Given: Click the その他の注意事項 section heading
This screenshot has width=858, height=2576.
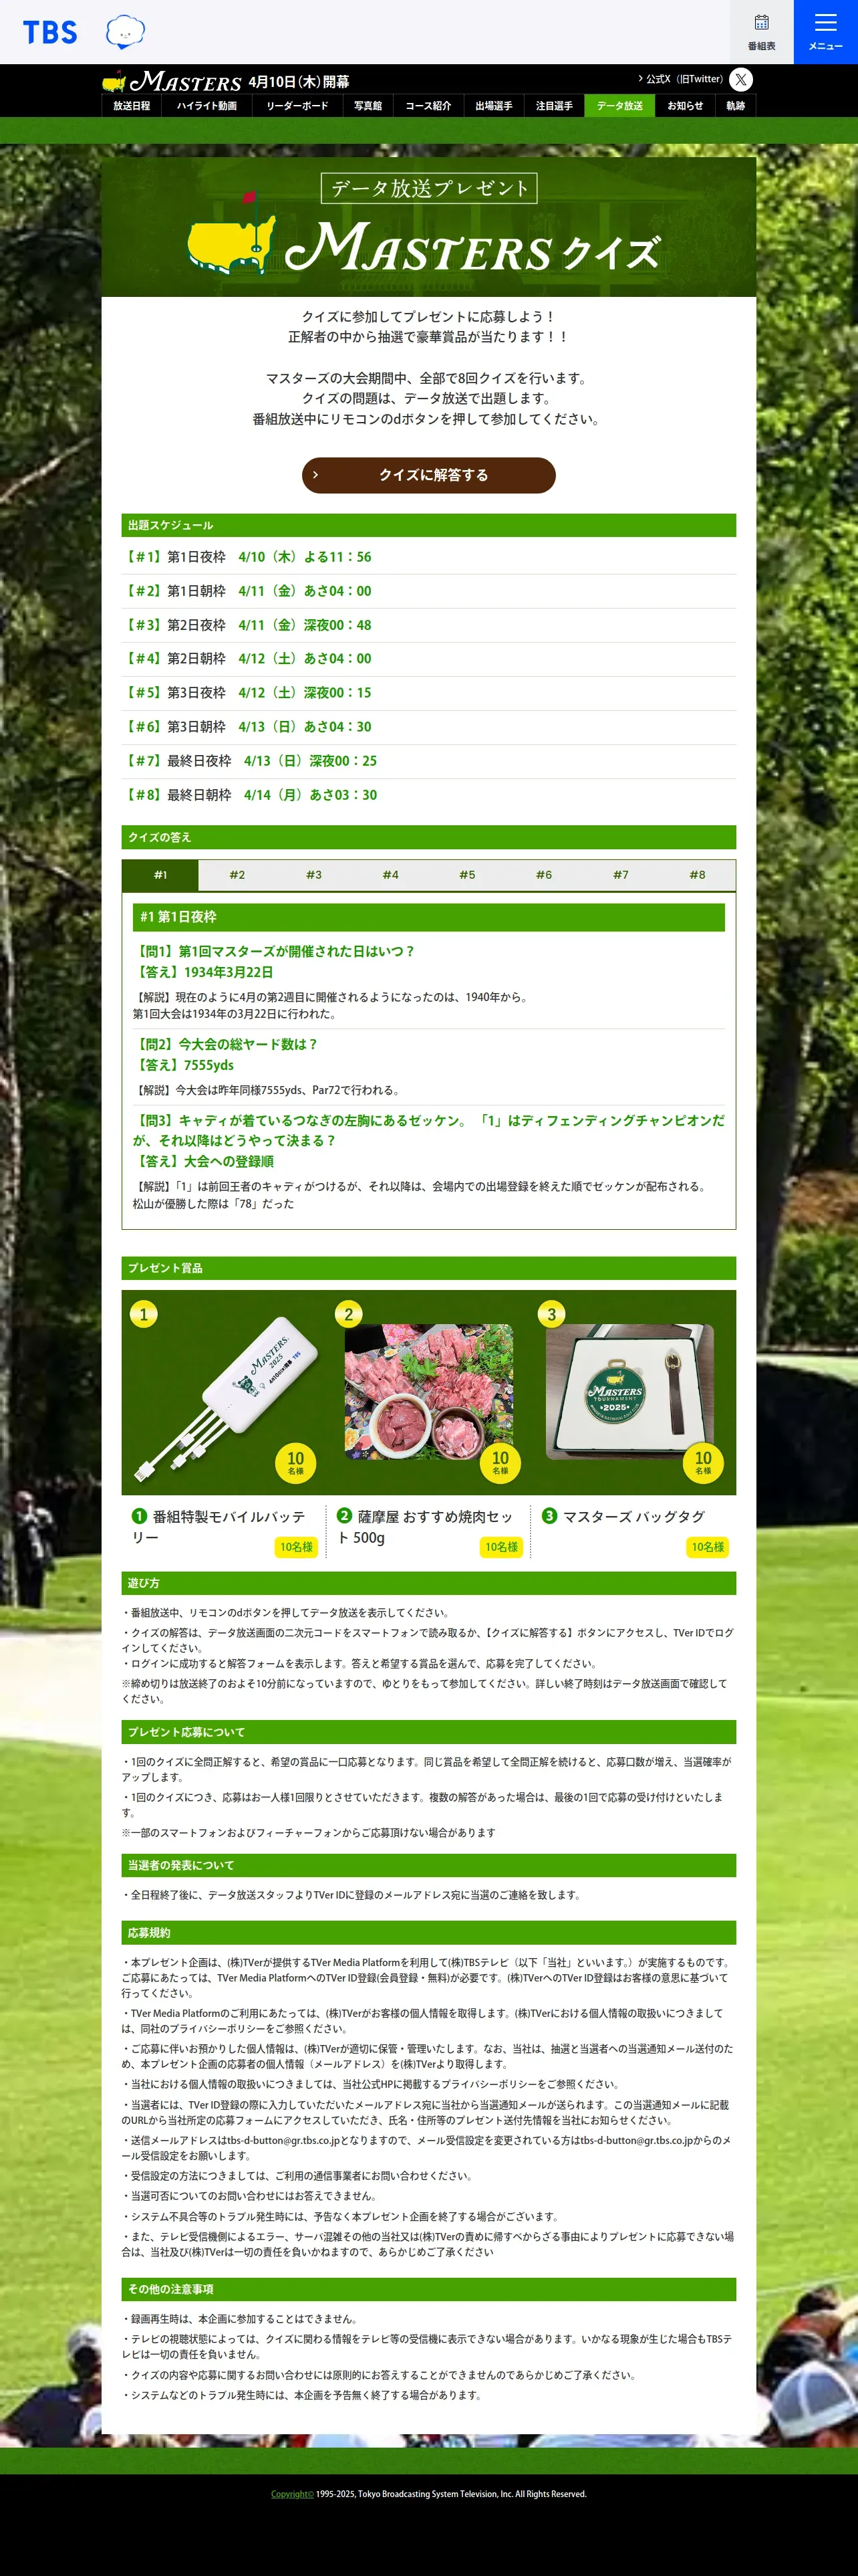Looking at the screenshot, I should tap(428, 2289).
